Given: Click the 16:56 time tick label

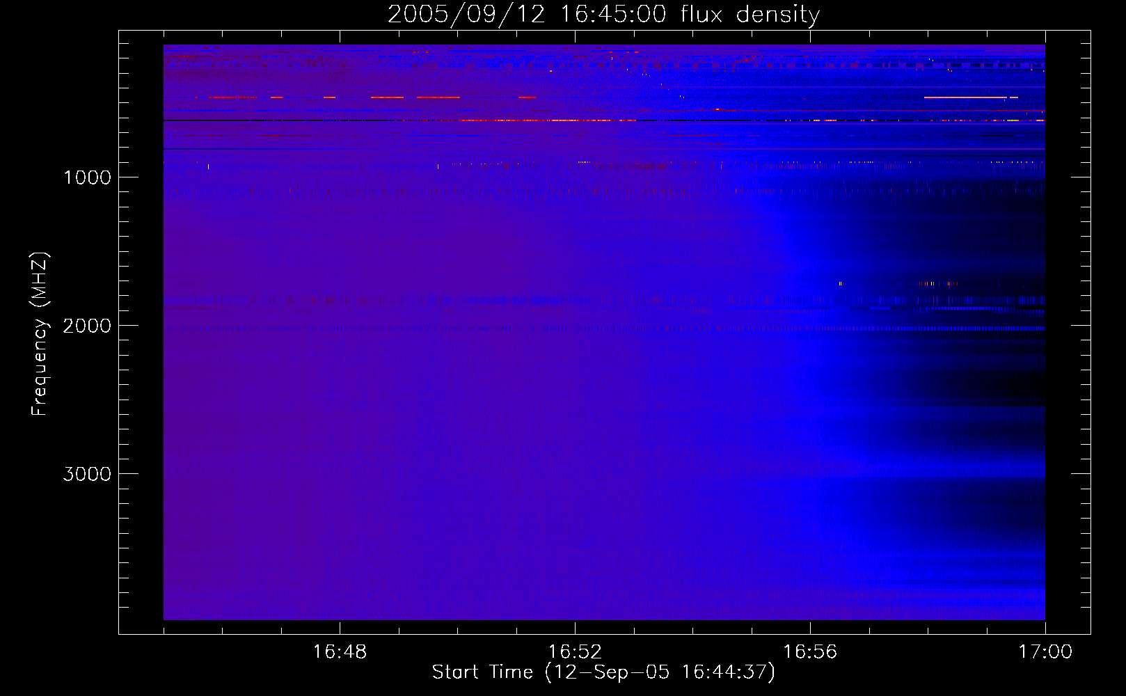Looking at the screenshot, I should click(x=810, y=652).
